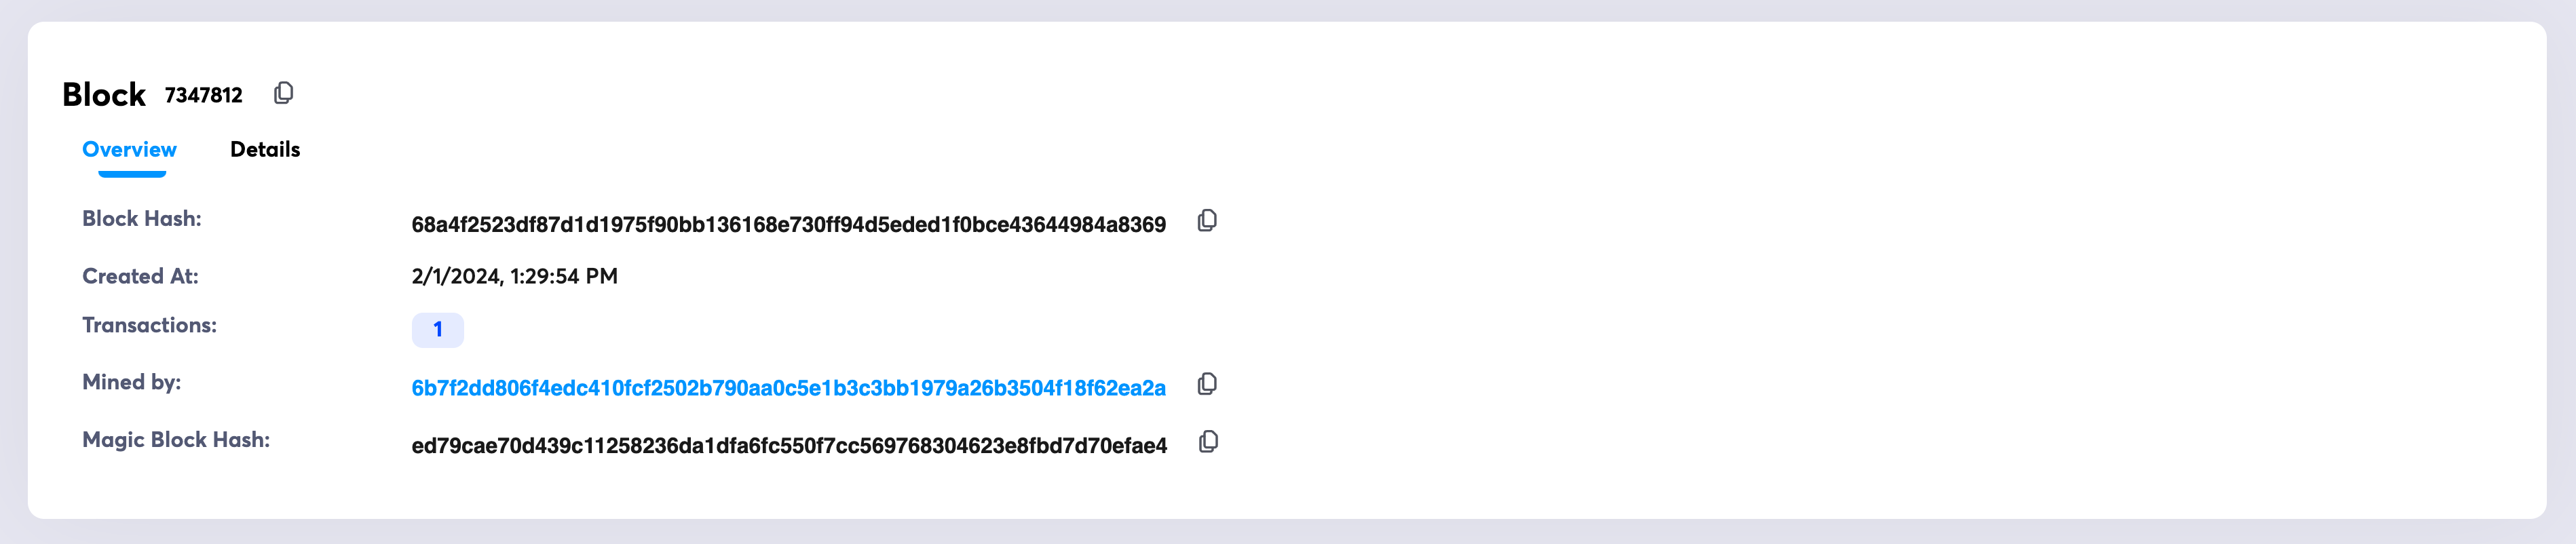Copy the Block Hash value
The image size is (2576, 544).
[1207, 221]
